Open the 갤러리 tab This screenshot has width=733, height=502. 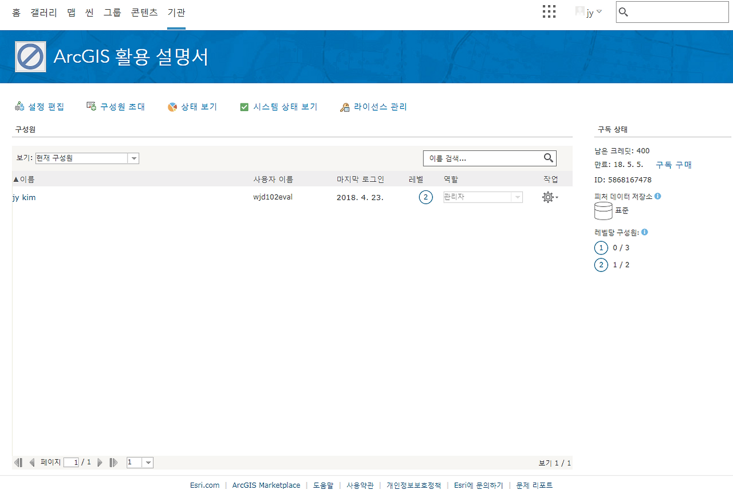(44, 12)
